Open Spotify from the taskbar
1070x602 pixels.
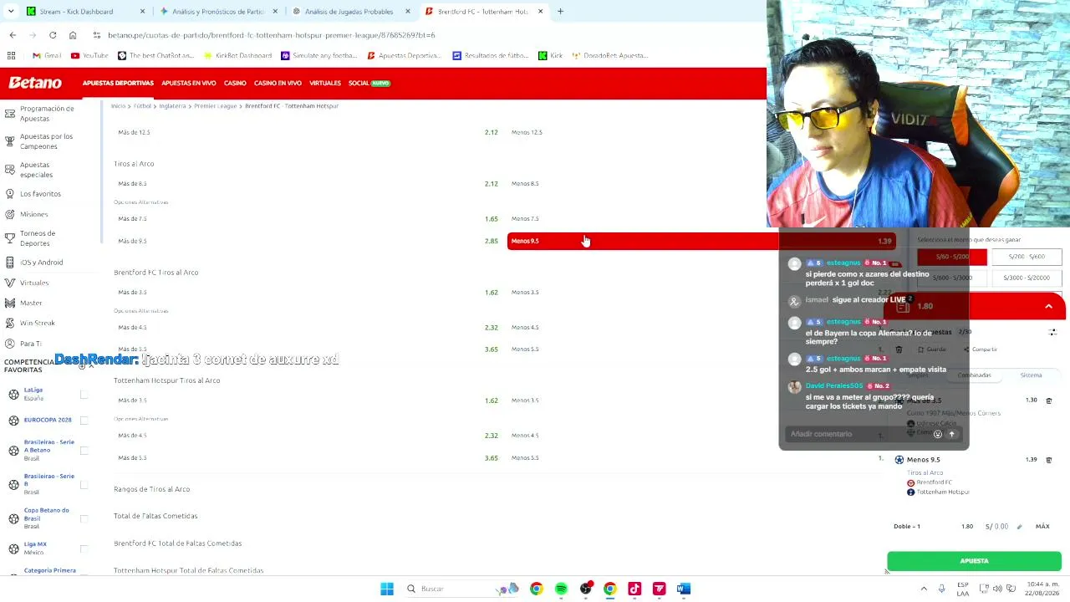point(561,589)
